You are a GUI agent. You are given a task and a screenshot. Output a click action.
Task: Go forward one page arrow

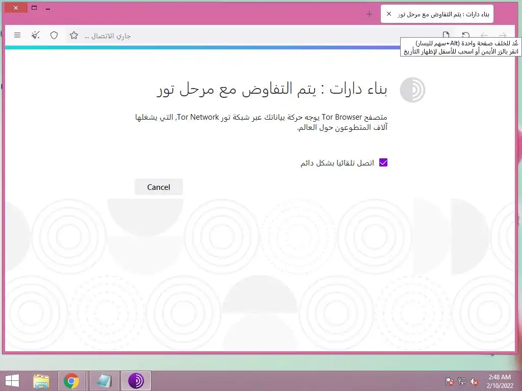(x=503, y=35)
